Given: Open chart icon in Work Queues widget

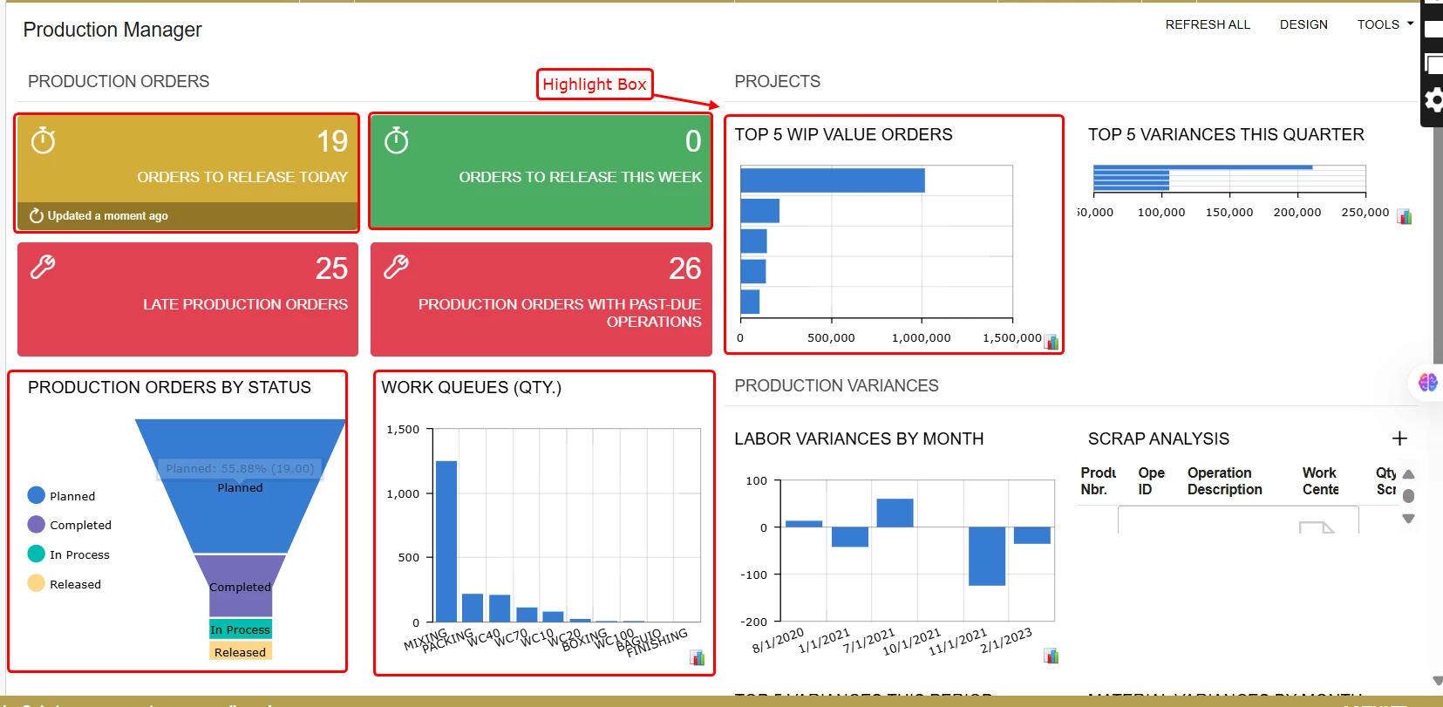Looking at the screenshot, I should [697, 657].
